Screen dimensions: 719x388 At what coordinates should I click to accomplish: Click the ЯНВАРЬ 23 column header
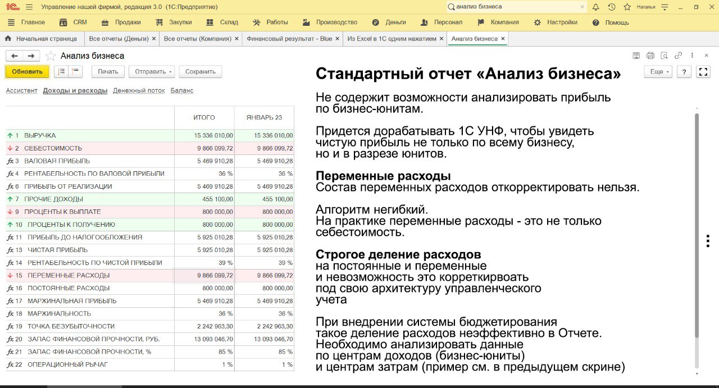click(x=264, y=117)
